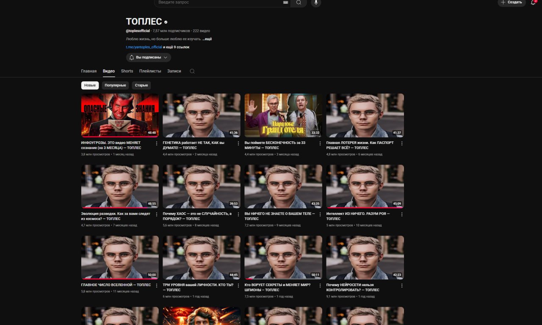542x325 pixels.
Task: Open more options for ШПИОНЫ video
Action: 320,286
